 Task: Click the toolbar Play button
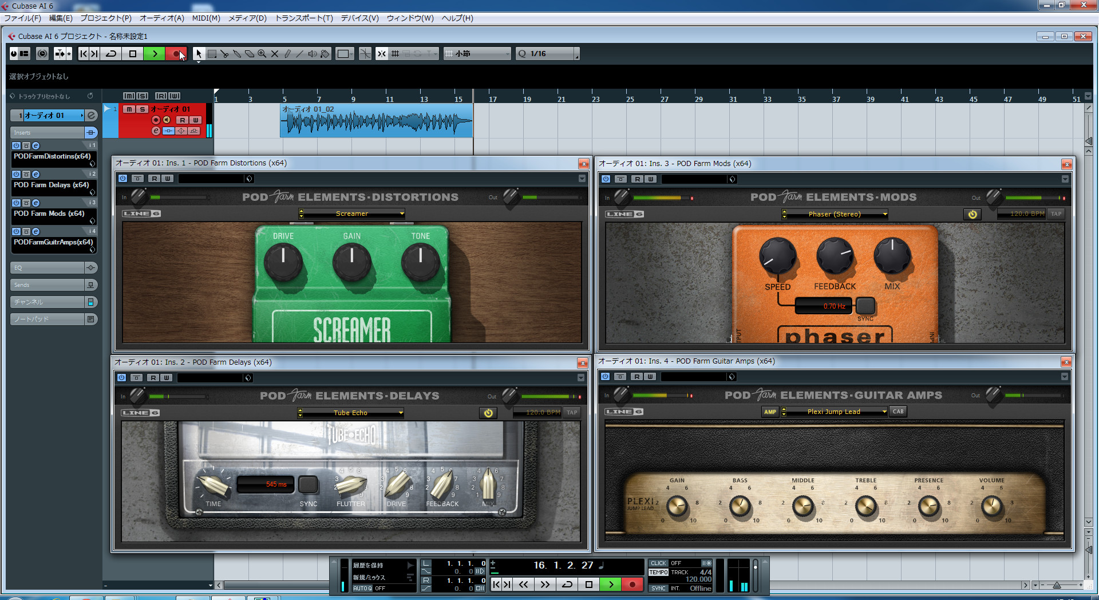(155, 54)
